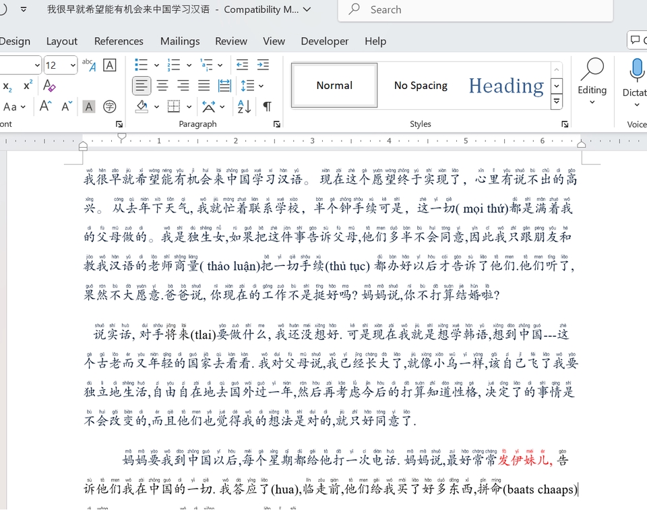Go to Review tab
This screenshot has height=510, width=647.
click(x=231, y=41)
